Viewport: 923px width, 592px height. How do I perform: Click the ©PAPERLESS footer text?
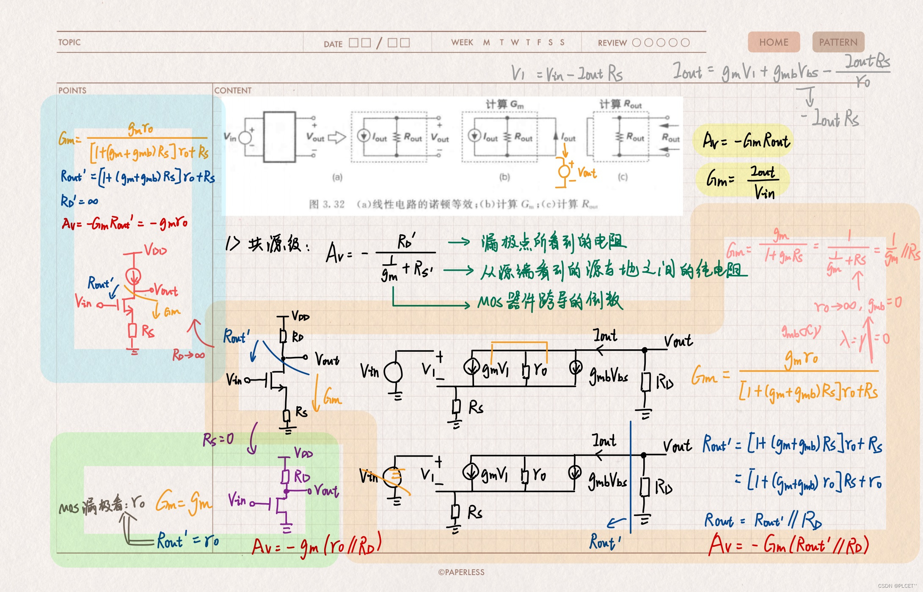(461, 572)
